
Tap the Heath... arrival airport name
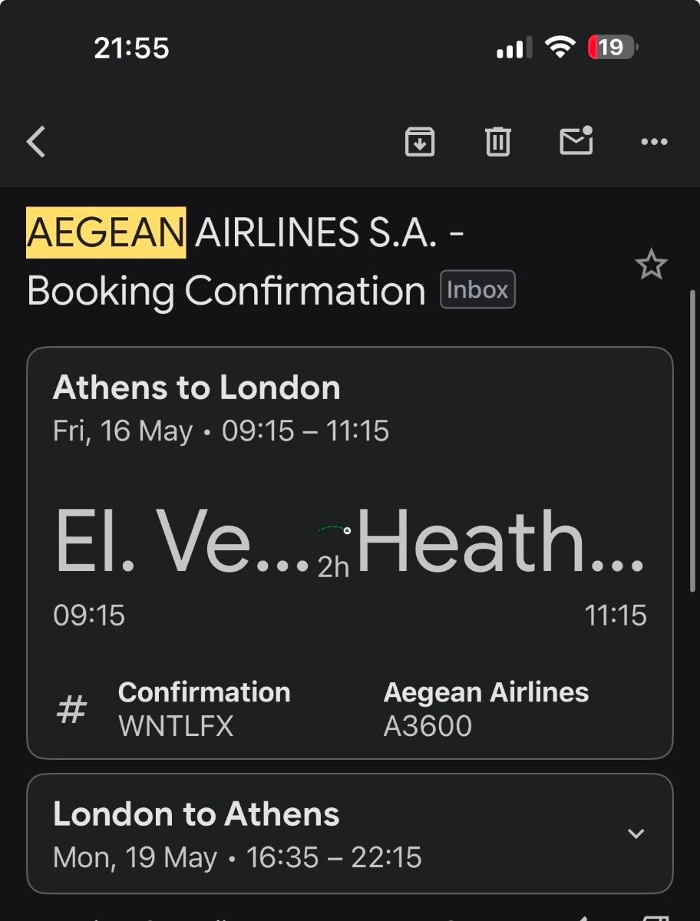[x=500, y=542]
